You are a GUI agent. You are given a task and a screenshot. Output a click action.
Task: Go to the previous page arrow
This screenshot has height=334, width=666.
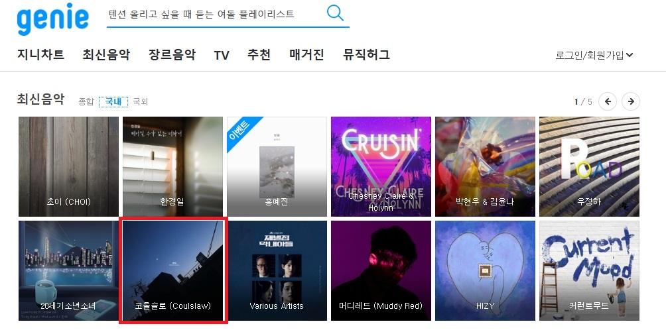pos(608,101)
